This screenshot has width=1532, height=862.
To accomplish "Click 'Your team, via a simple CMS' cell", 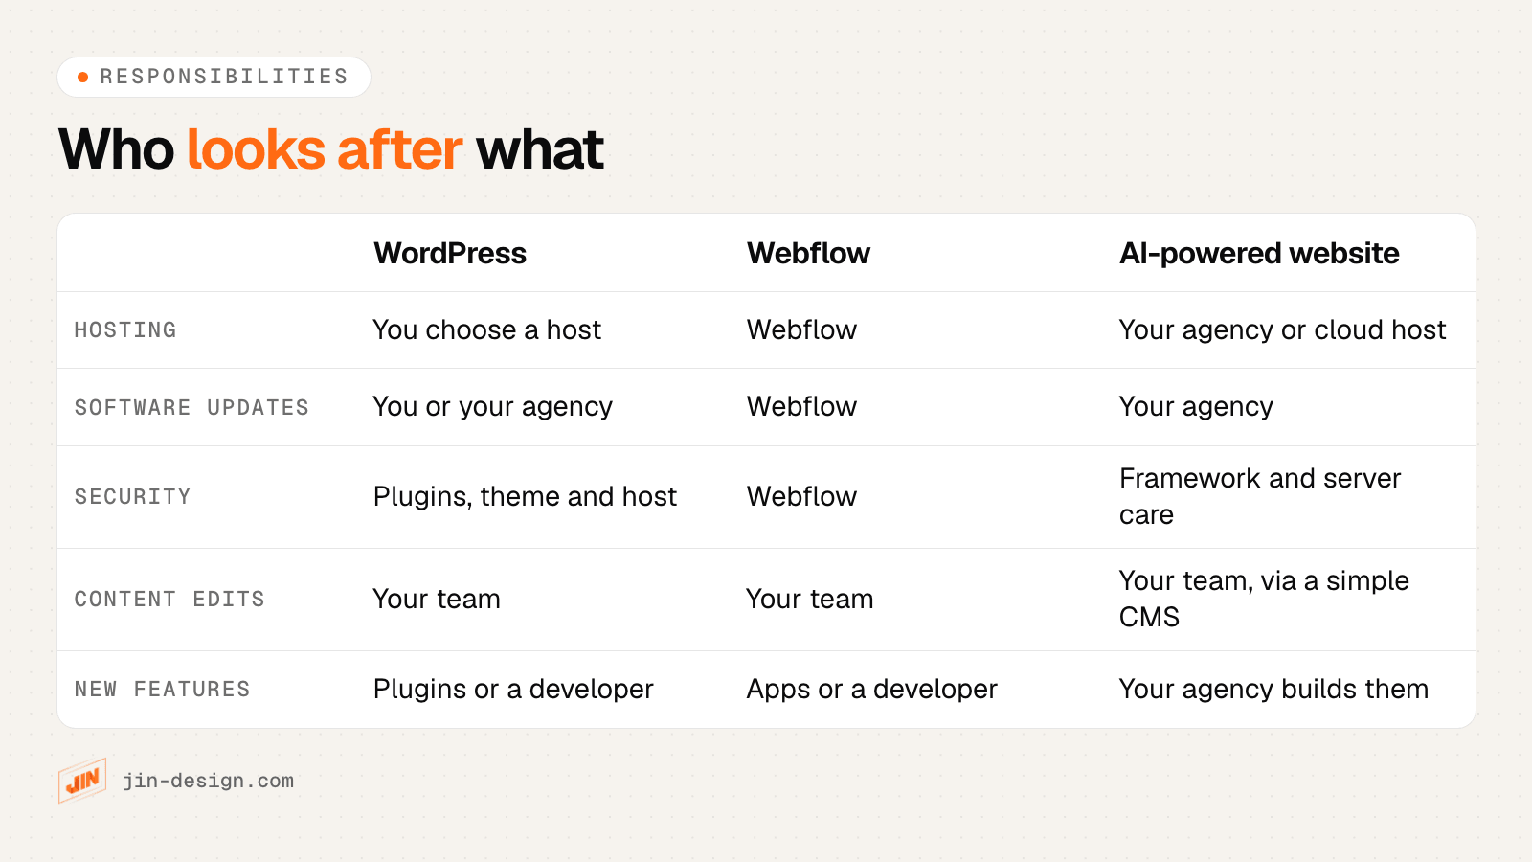I will 1264,599.
